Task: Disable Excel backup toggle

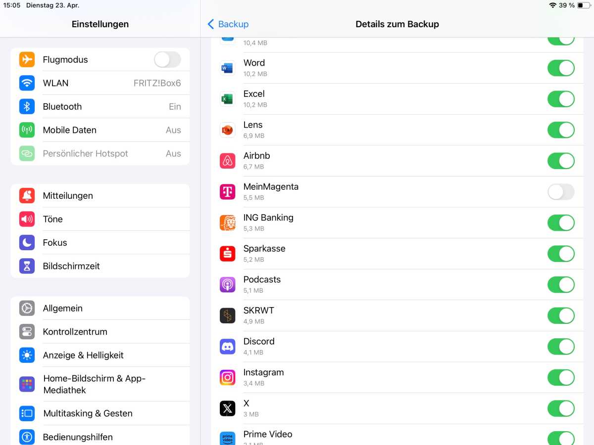Action: coord(561,99)
